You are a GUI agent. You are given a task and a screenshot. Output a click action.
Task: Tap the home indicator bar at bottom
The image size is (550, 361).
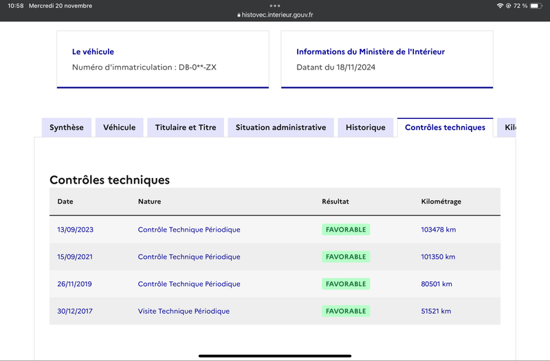tap(275, 355)
